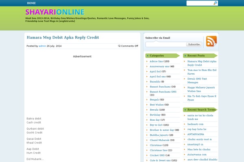The width and height of the screenshot is (244, 162).
Task: Open Cute & Sweet sms category
Action: click(x=160, y=160)
